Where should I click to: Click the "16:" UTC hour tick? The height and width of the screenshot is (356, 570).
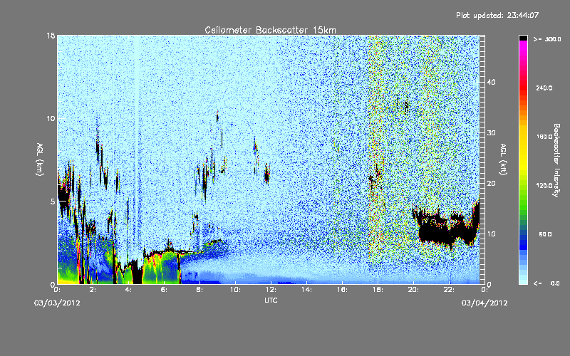click(342, 290)
